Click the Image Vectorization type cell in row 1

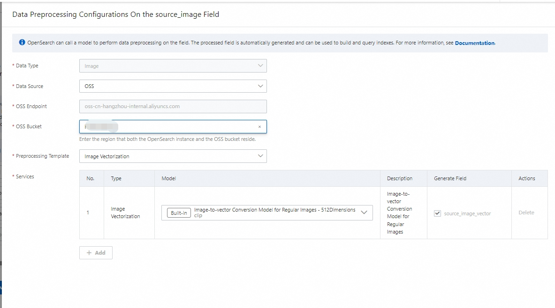[x=125, y=213]
